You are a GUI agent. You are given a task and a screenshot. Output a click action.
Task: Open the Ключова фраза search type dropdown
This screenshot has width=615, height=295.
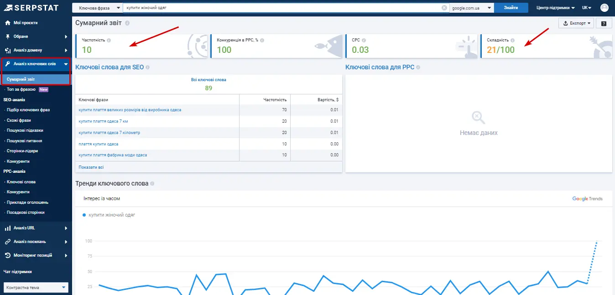(98, 8)
